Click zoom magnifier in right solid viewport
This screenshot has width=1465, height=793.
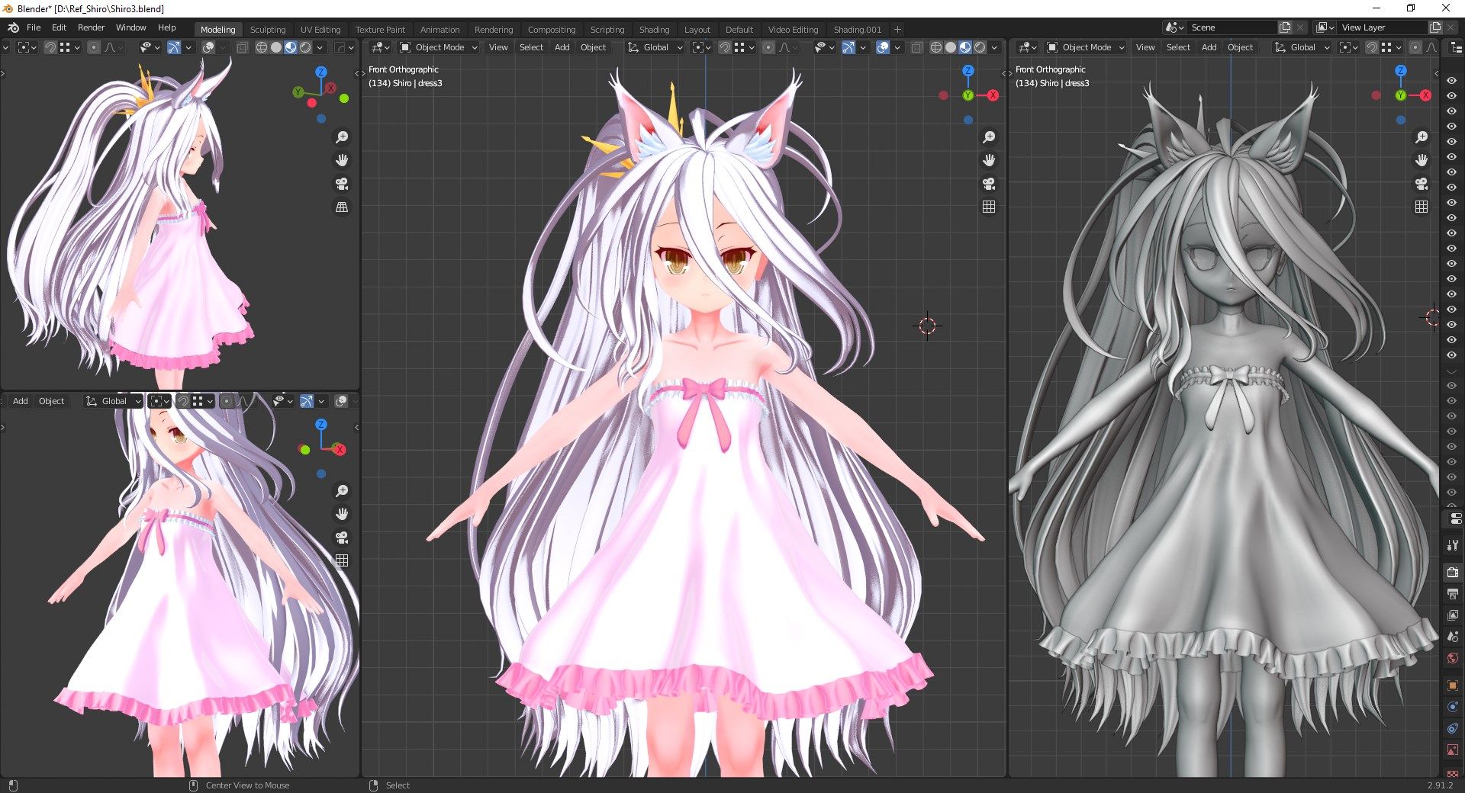tap(1422, 137)
